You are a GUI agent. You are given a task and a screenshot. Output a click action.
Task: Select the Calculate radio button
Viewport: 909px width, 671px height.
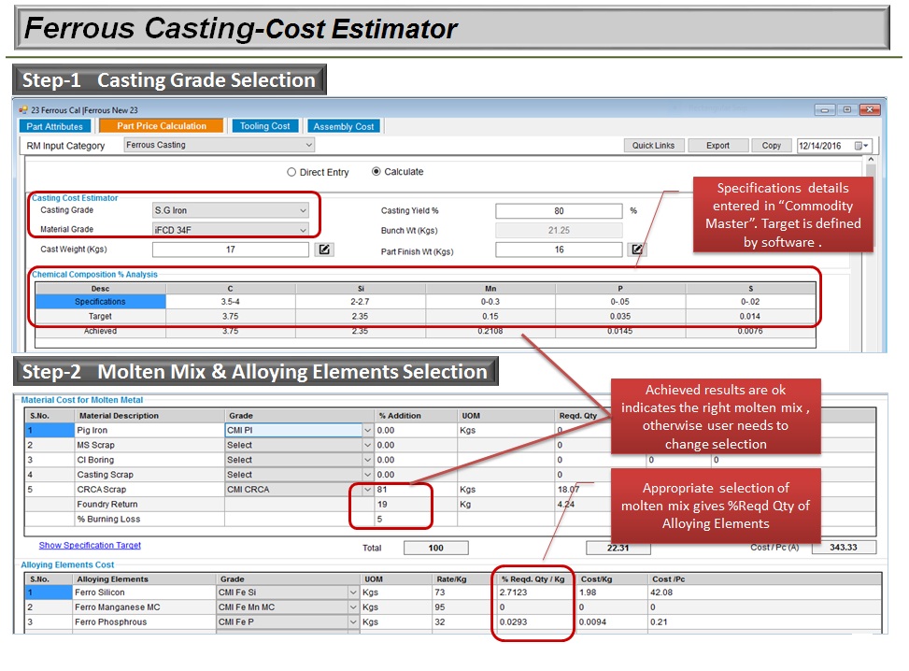pyautogui.click(x=376, y=172)
